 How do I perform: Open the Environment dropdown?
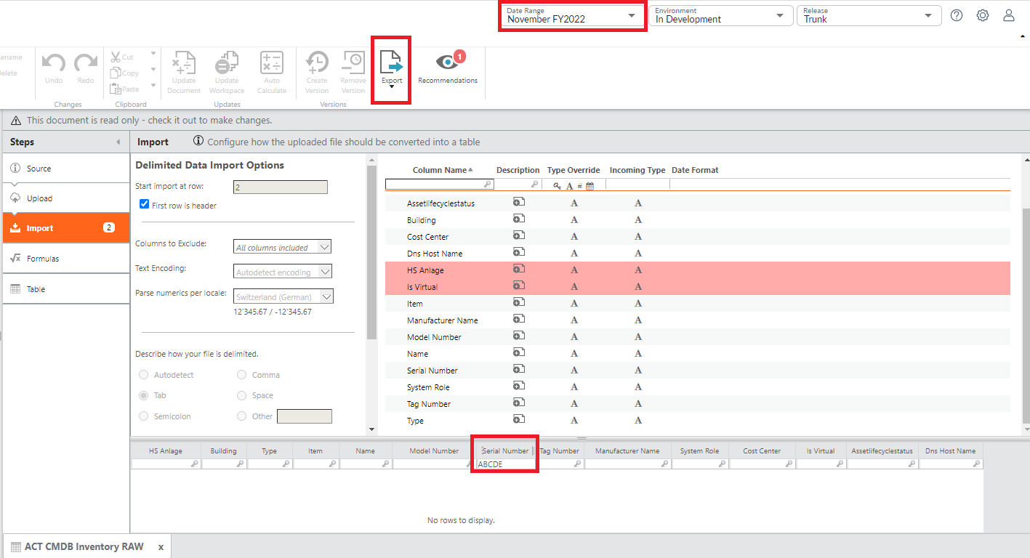point(721,15)
